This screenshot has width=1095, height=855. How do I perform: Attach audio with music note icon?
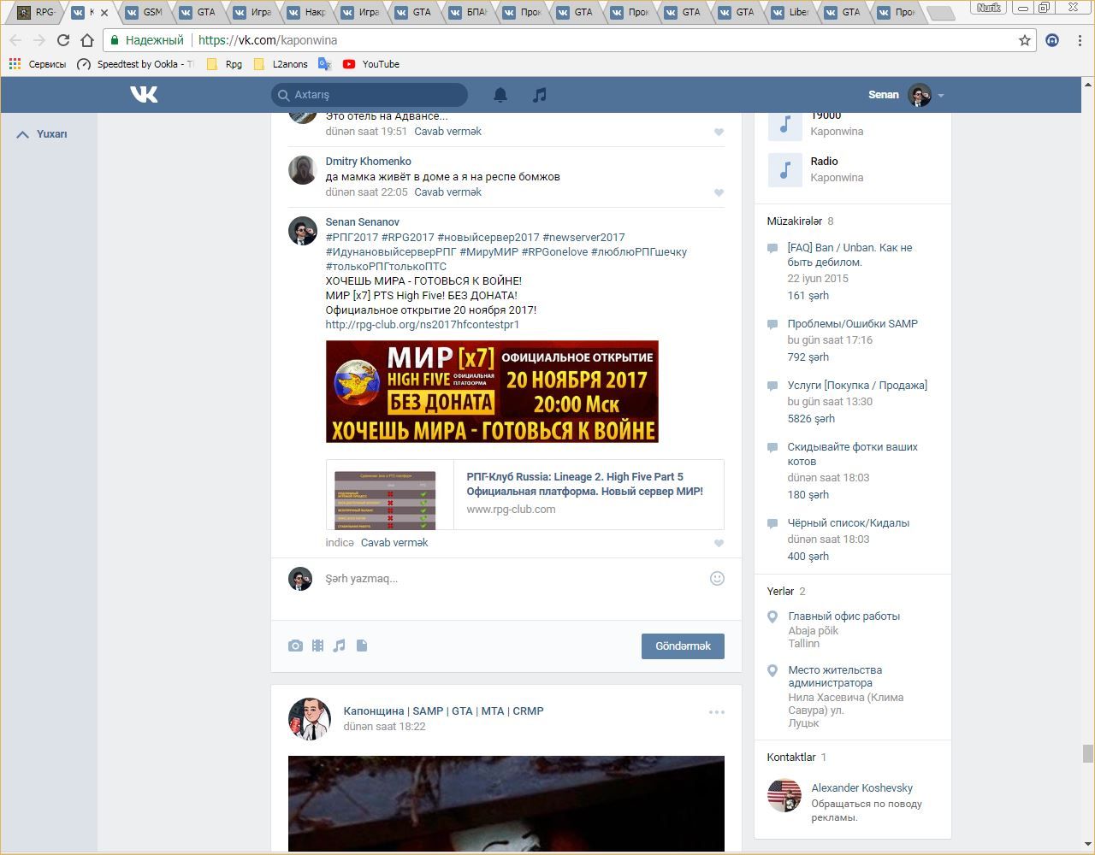[x=340, y=646]
